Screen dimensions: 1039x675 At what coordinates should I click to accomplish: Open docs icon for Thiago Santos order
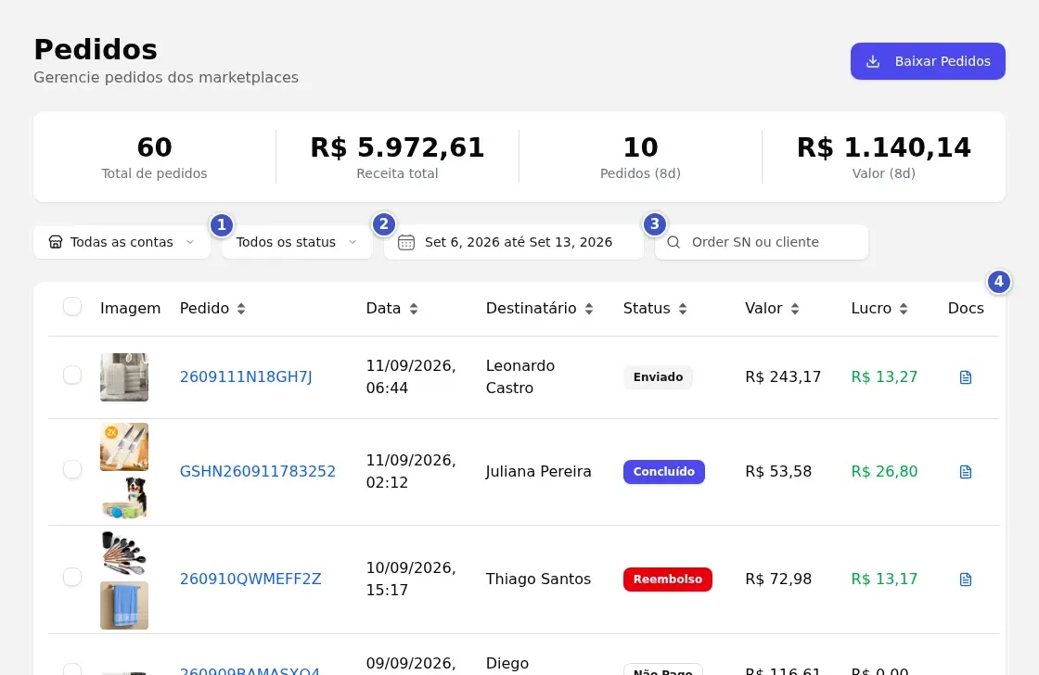966,579
